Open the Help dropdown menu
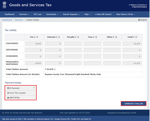The height and width of the screenshot is (121, 150). click(87, 14)
